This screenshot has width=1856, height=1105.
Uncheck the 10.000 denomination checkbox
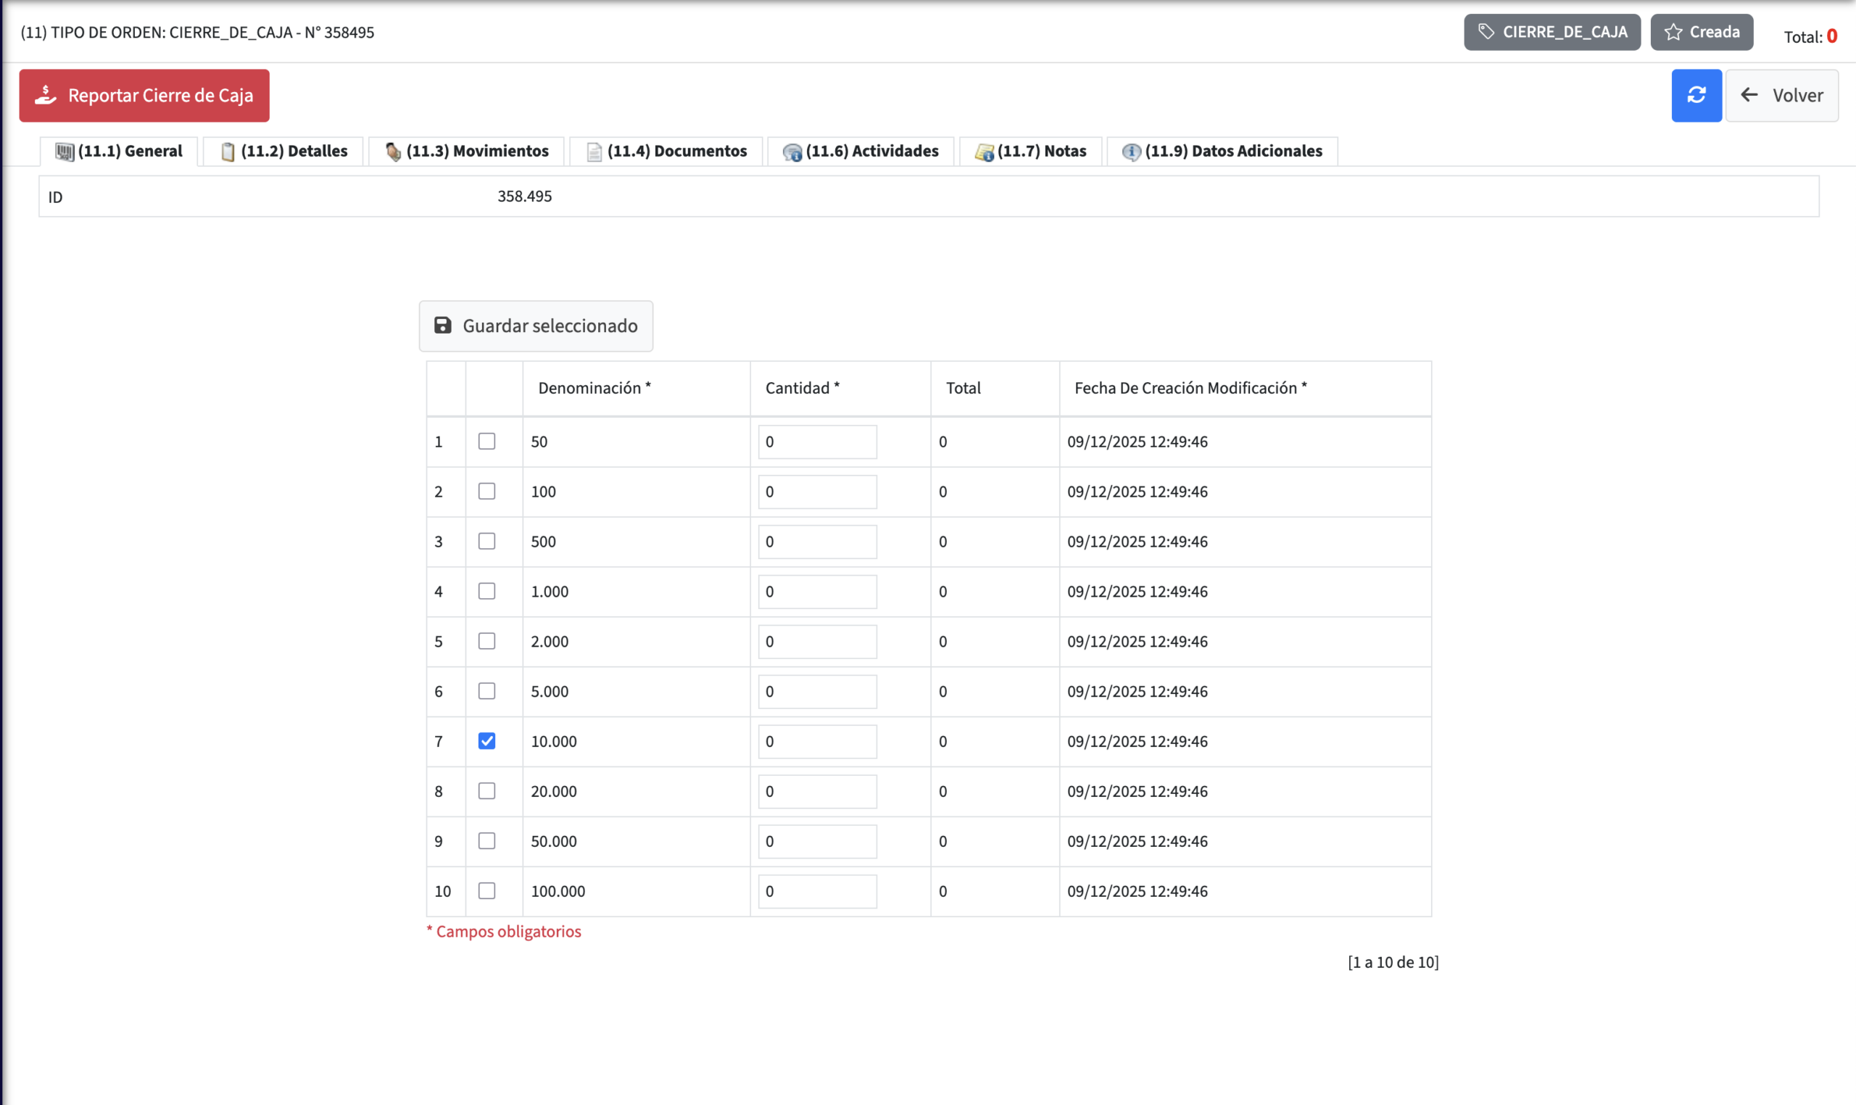coord(486,741)
